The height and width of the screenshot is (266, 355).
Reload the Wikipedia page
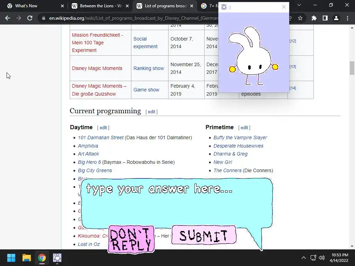30,18
